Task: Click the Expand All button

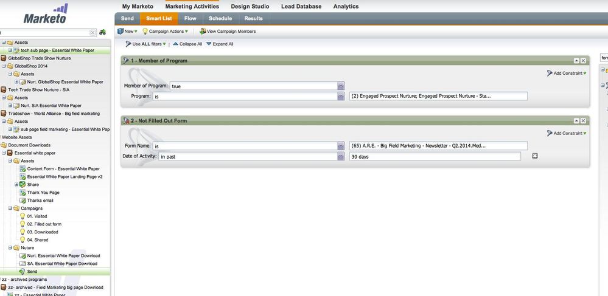Action: pos(220,44)
